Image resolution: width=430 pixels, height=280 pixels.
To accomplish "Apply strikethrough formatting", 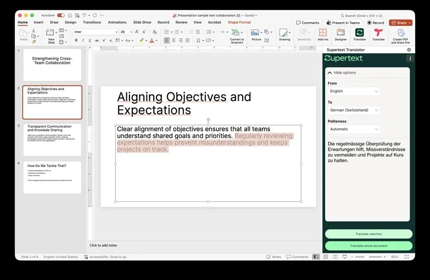I will [x=97, y=40].
